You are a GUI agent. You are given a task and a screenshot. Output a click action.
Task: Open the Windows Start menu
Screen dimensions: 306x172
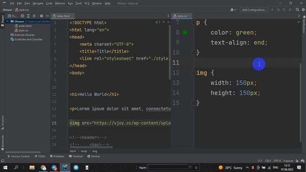(5, 168)
